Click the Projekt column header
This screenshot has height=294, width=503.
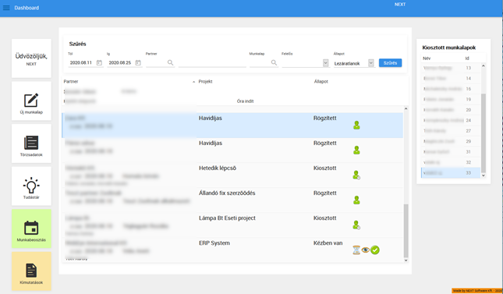point(205,82)
